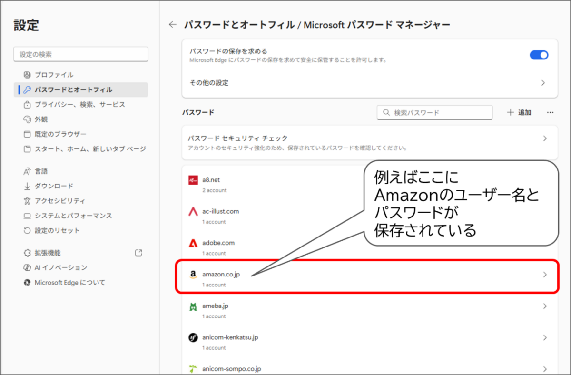The width and height of the screenshot is (571, 375).
Task: Click the ameba.jp site icon
Action: (194, 306)
